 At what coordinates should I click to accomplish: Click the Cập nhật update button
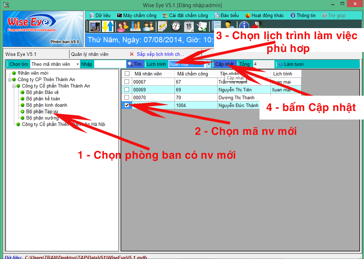coord(225,64)
